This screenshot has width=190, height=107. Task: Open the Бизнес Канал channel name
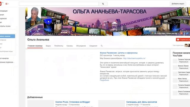[183, 66]
